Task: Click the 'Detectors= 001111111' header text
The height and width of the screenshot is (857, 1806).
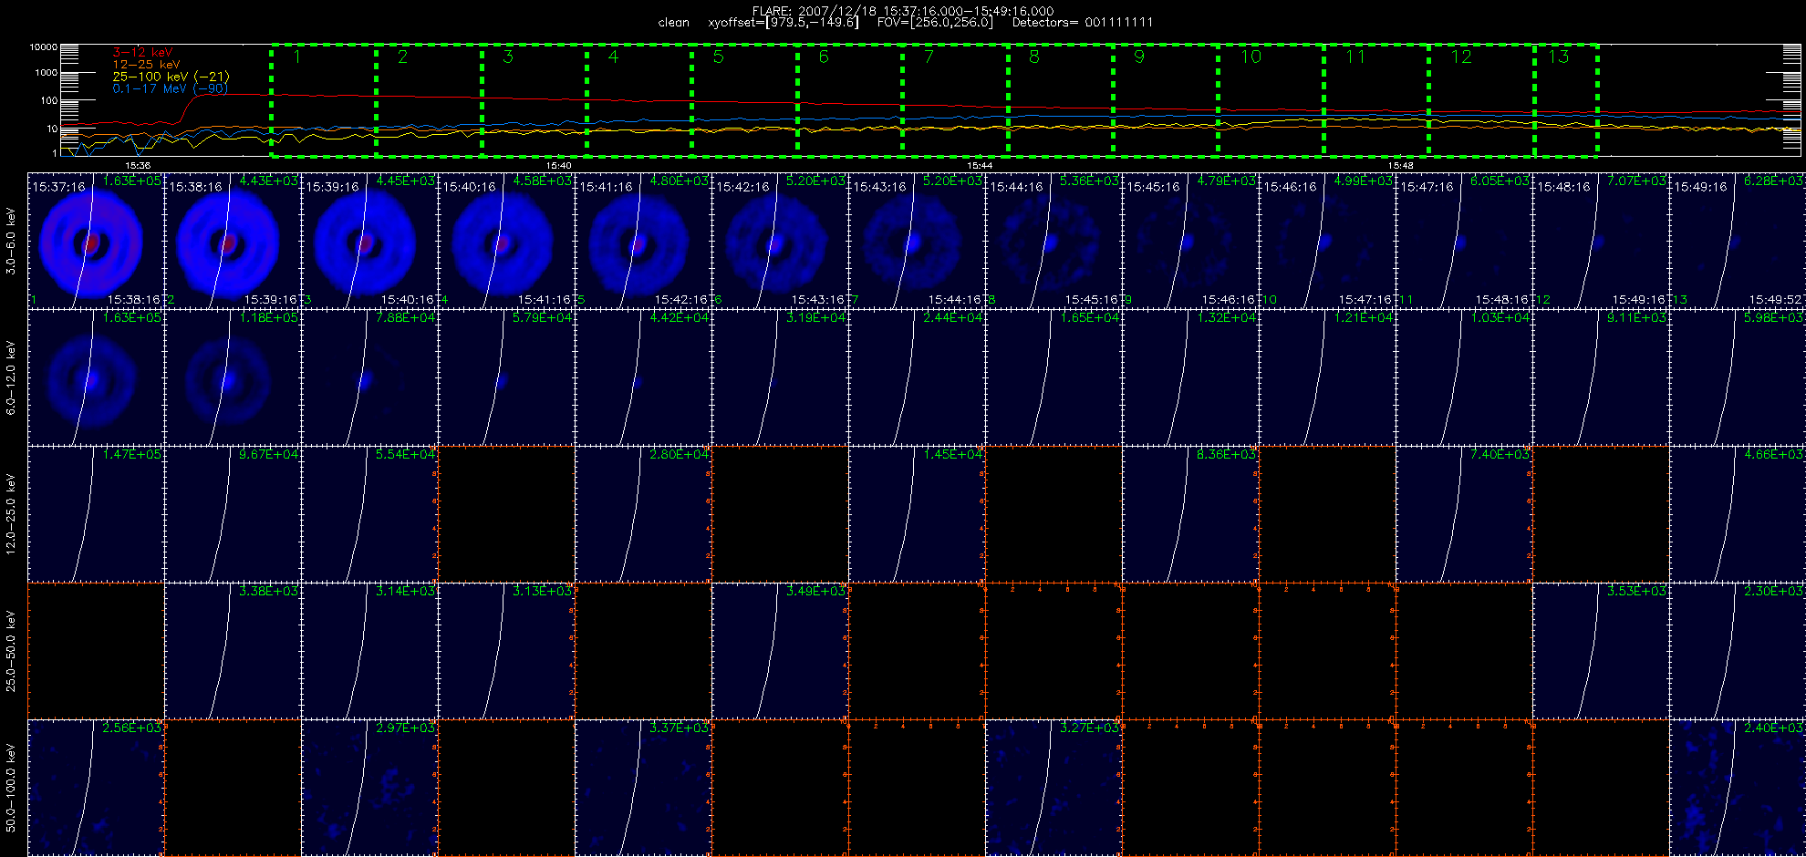Action: 1083,22
